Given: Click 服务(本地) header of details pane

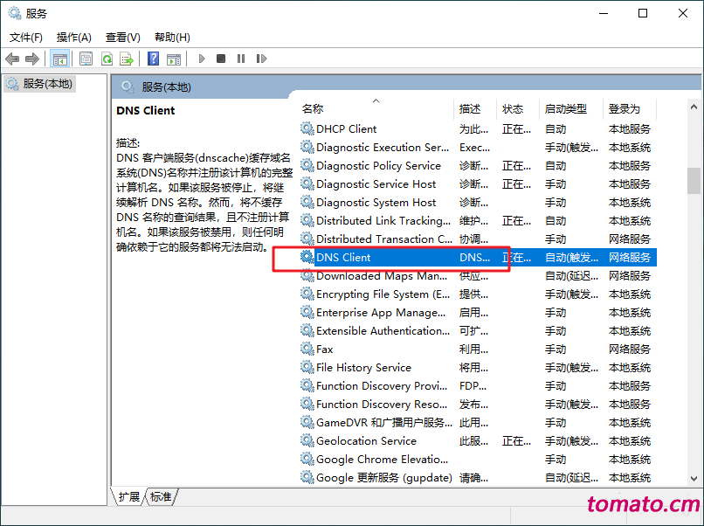Looking at the screenshot, I should click(166, 87).
